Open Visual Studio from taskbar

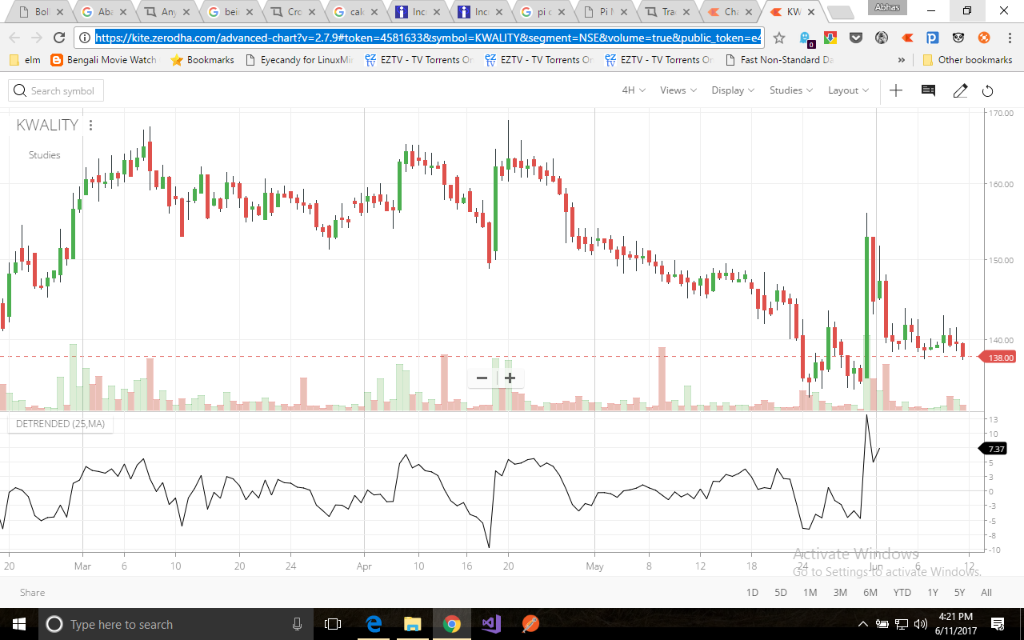pyautogui.click(x=490, y=624)
